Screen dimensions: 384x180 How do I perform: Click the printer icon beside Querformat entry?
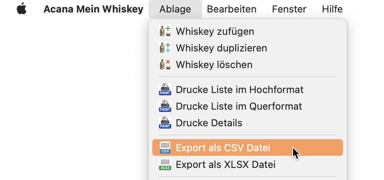coord(165,106)
